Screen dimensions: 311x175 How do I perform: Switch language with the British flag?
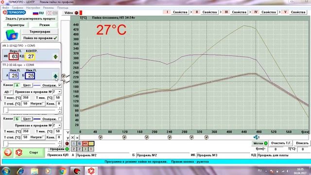[52, 13]
